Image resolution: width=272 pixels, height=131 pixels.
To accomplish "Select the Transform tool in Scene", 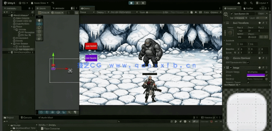I will [x=39, y=39].
